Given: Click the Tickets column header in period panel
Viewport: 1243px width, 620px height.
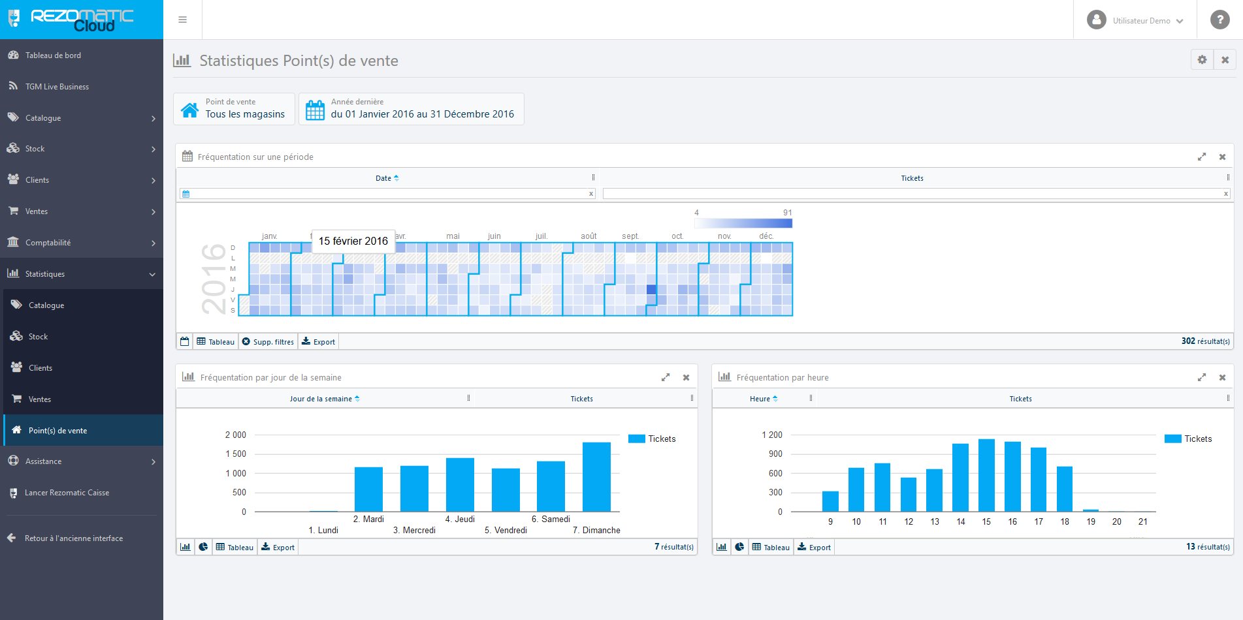Looking at the screenshot, I should coord(912,178).
